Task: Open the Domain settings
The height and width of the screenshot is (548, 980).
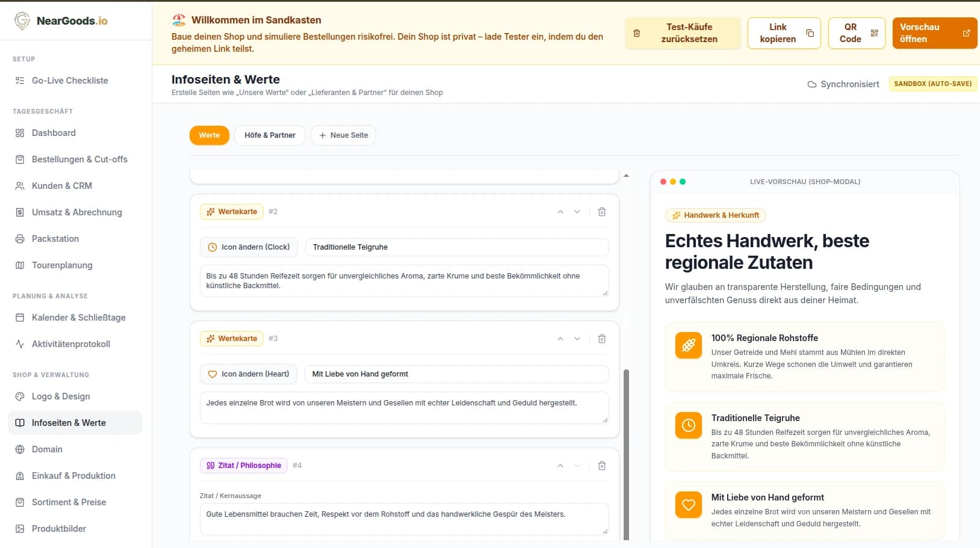Action: 75,449
